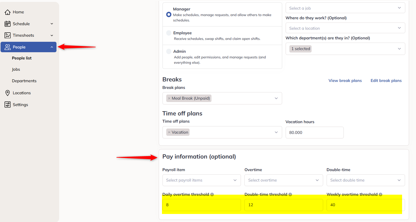This screenshot has width=416, height=222.
Task: Open the Select payroll items dropdown
Action: coord(202,180)
